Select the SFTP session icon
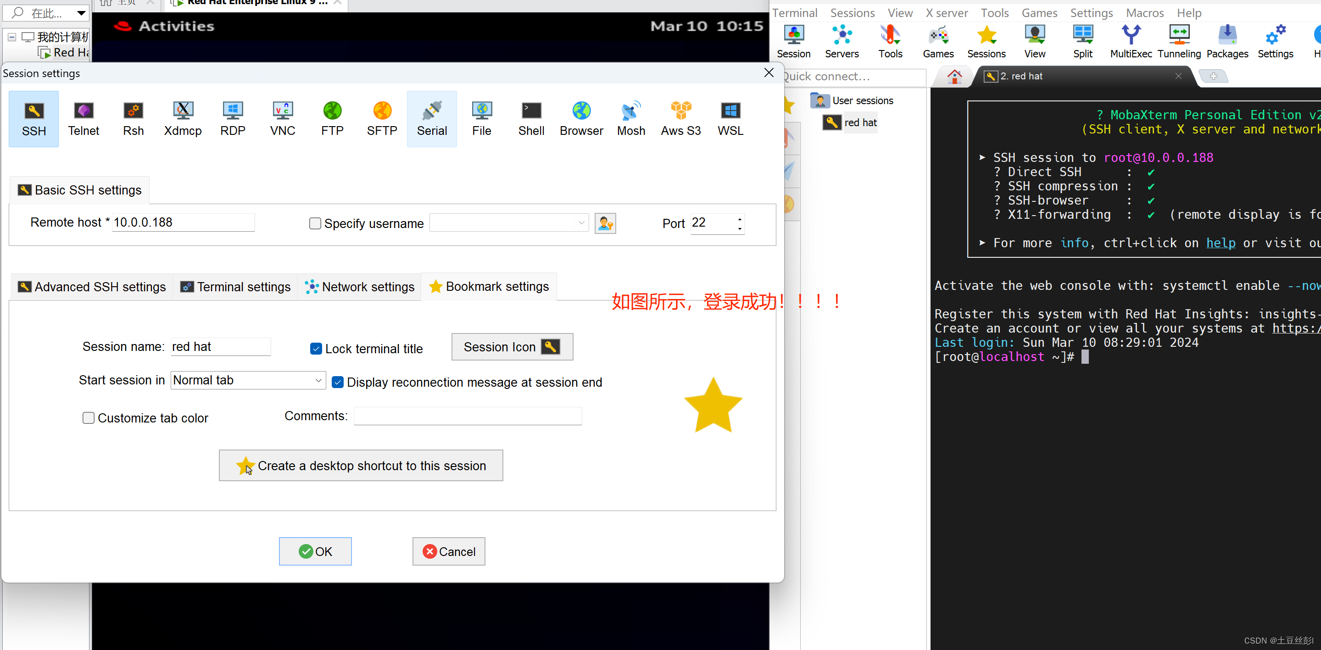 click(x=382, y=118)
